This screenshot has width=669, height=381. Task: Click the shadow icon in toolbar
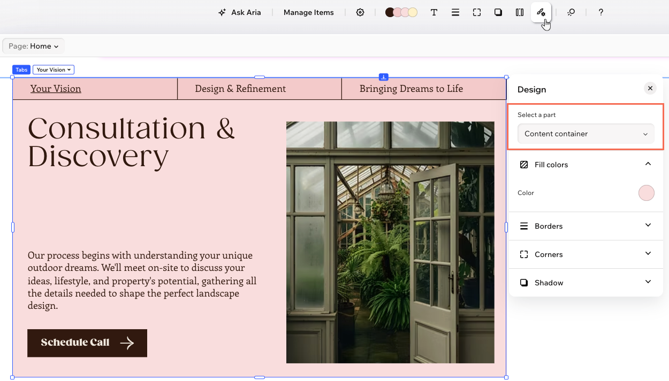(498, 12)
